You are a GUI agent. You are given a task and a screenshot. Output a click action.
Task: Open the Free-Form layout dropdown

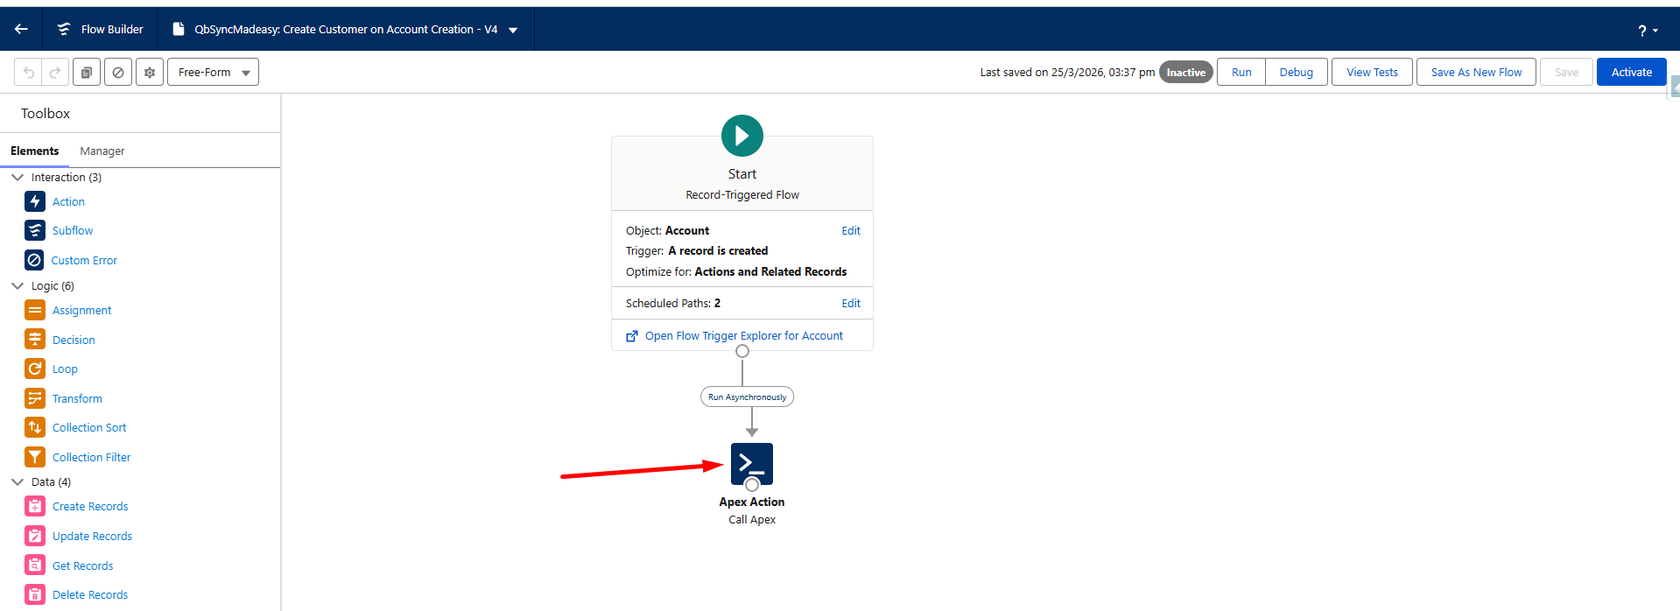pyautogui.click(x=213, y=73)
